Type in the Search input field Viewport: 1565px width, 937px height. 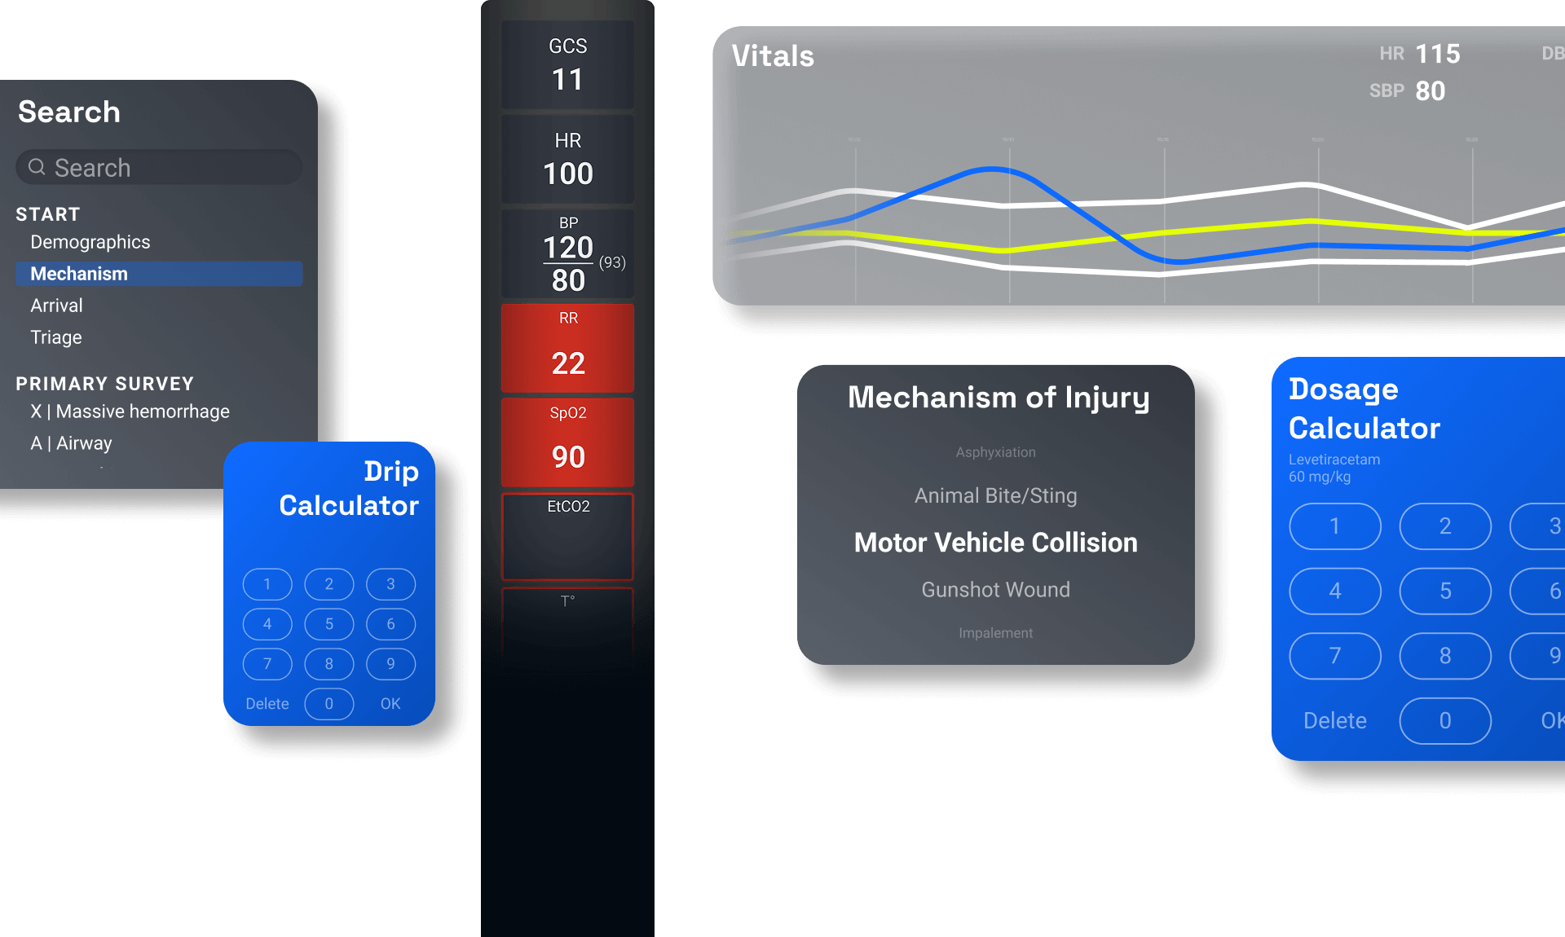[171, 168]
